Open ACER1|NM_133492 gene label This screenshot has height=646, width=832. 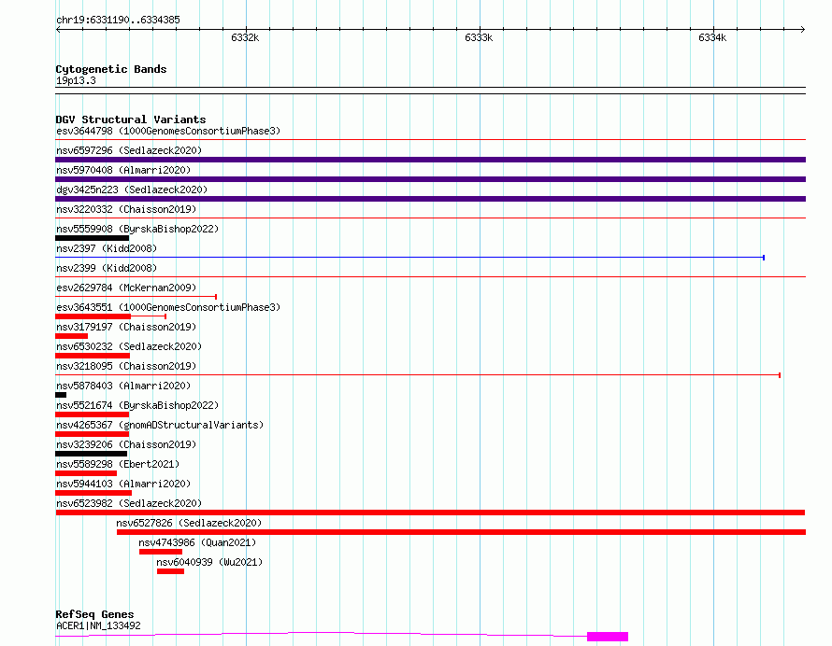coord(98,625)
